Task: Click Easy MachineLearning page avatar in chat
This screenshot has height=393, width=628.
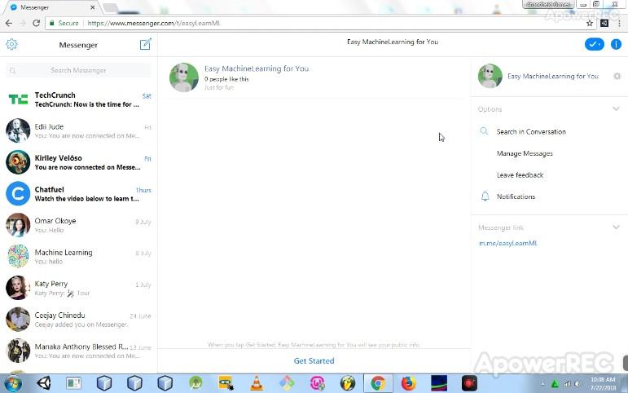Action: tap(184, 77)
